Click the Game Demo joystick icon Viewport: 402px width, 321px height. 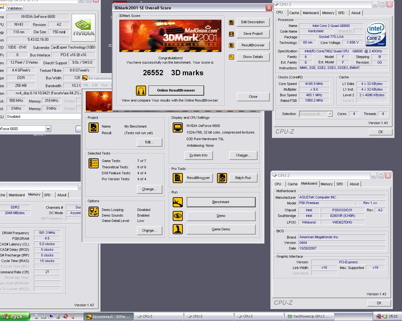178,229
